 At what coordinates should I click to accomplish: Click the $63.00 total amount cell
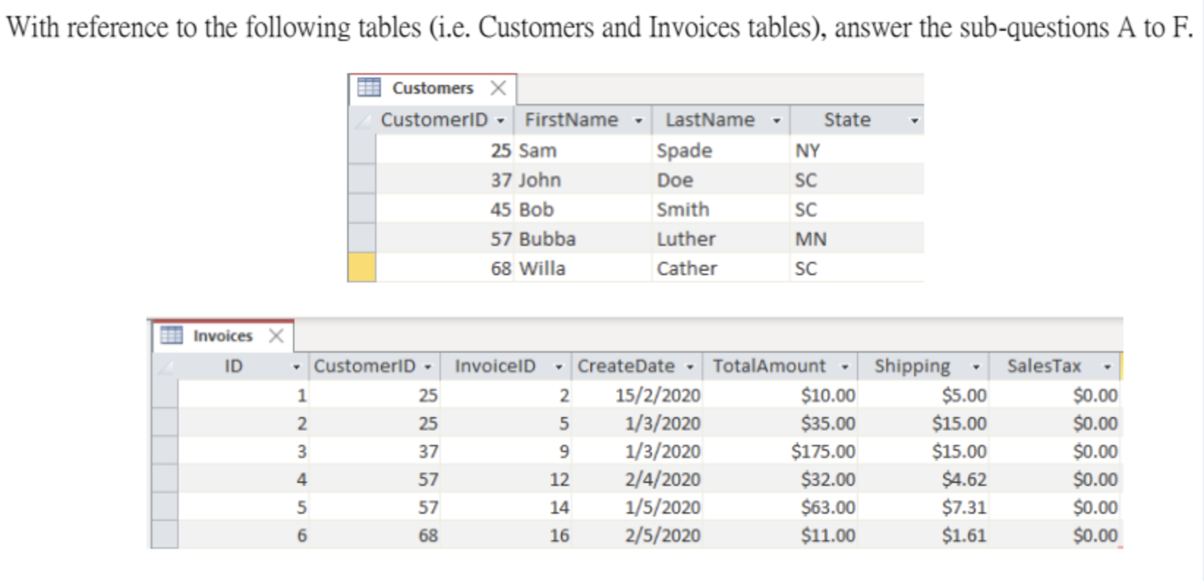pos(779,507)
